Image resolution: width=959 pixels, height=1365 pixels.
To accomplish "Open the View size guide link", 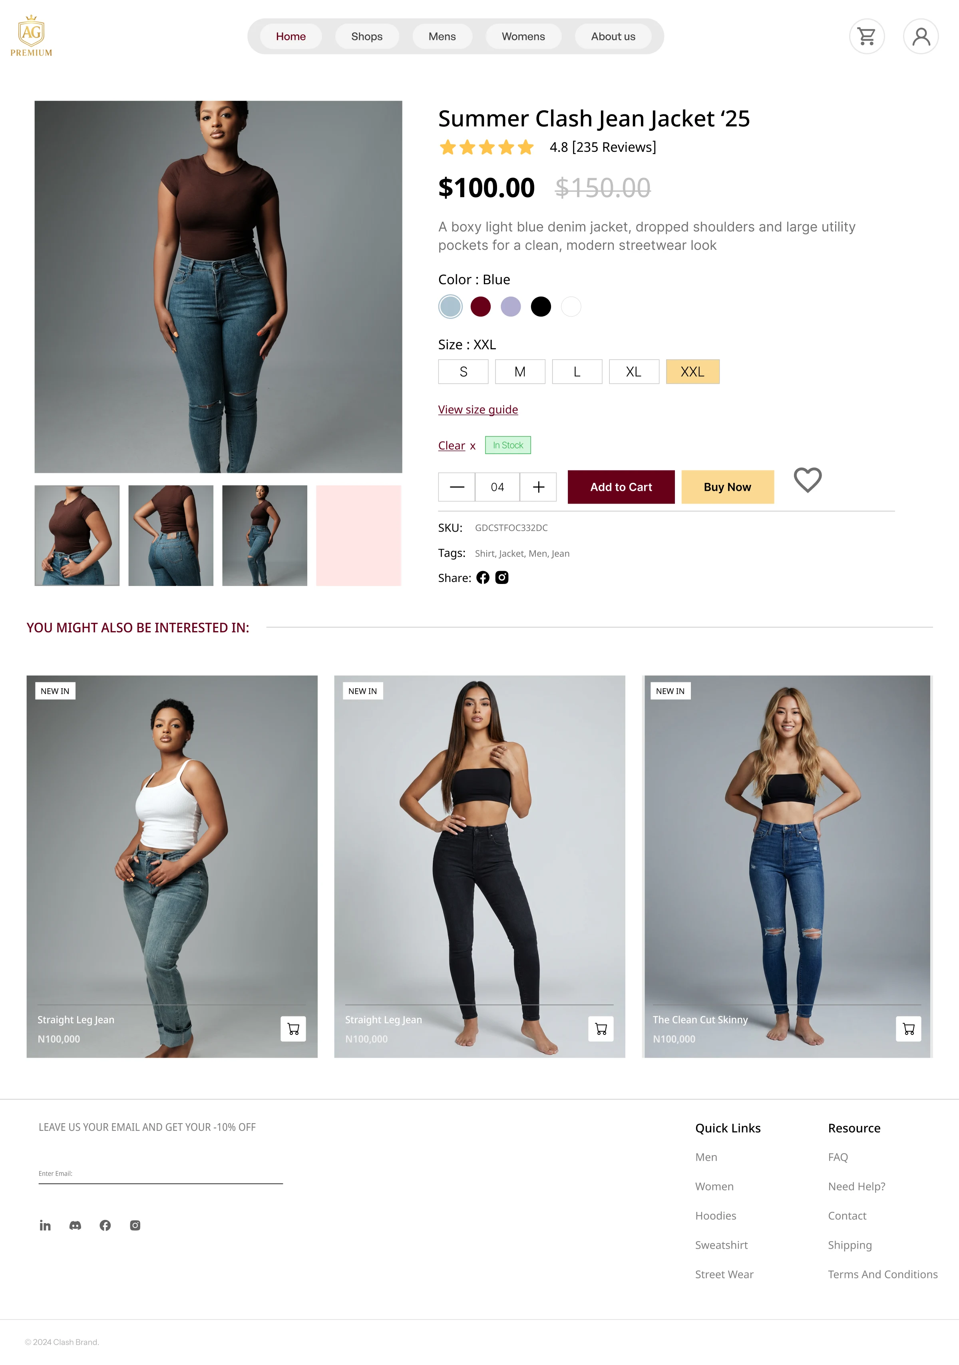I will [478, 410].
